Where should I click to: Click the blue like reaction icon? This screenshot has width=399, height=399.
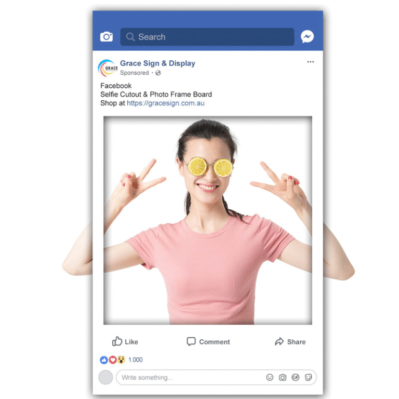[103, 360]
